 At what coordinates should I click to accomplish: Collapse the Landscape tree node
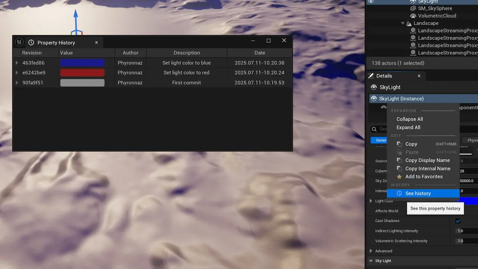[x=403, y=23]
